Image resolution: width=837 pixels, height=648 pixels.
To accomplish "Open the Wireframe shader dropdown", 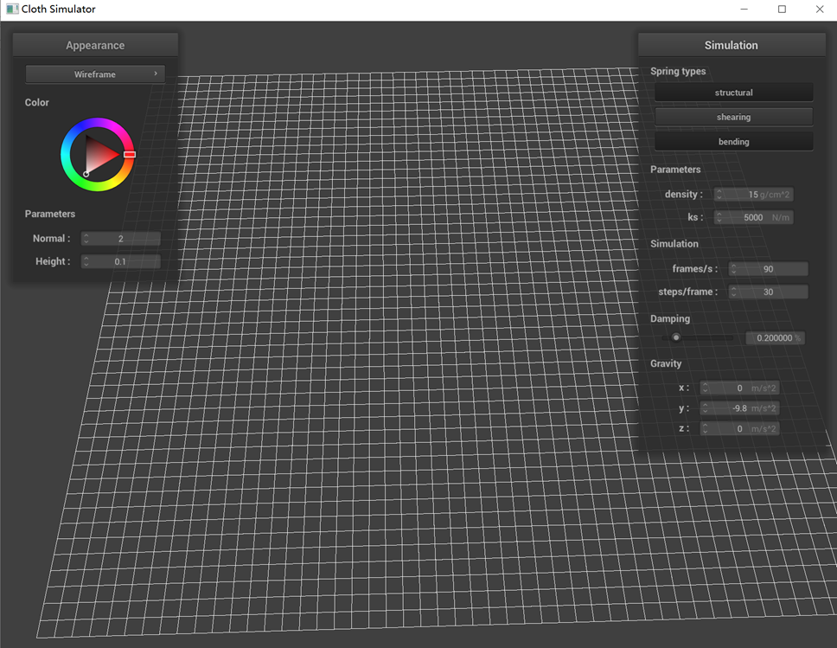I will 95,74.
